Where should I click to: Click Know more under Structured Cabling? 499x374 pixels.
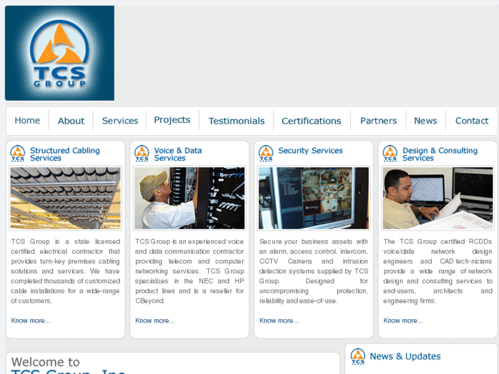(x=31, y=320)
